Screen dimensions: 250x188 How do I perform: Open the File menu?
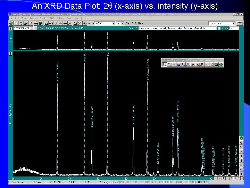point(11,18)
